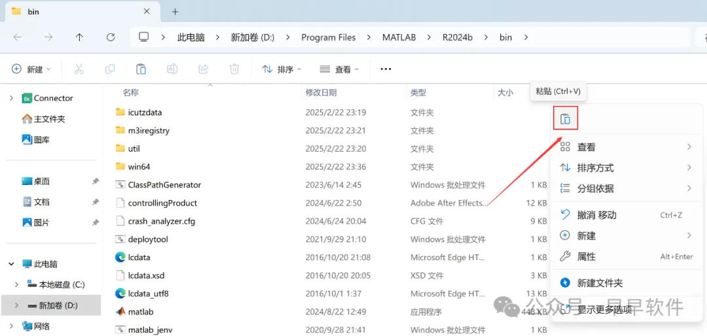Image resolution: width=707 pixels, height=336 pixels.
Task: Click the Copy toolbar icon
Action: pyautogui.click(x=109, y=69)
